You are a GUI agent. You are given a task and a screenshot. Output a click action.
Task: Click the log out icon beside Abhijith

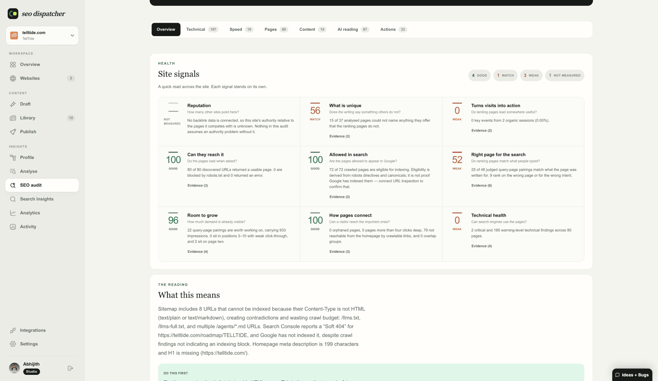(x=70, y=368)
